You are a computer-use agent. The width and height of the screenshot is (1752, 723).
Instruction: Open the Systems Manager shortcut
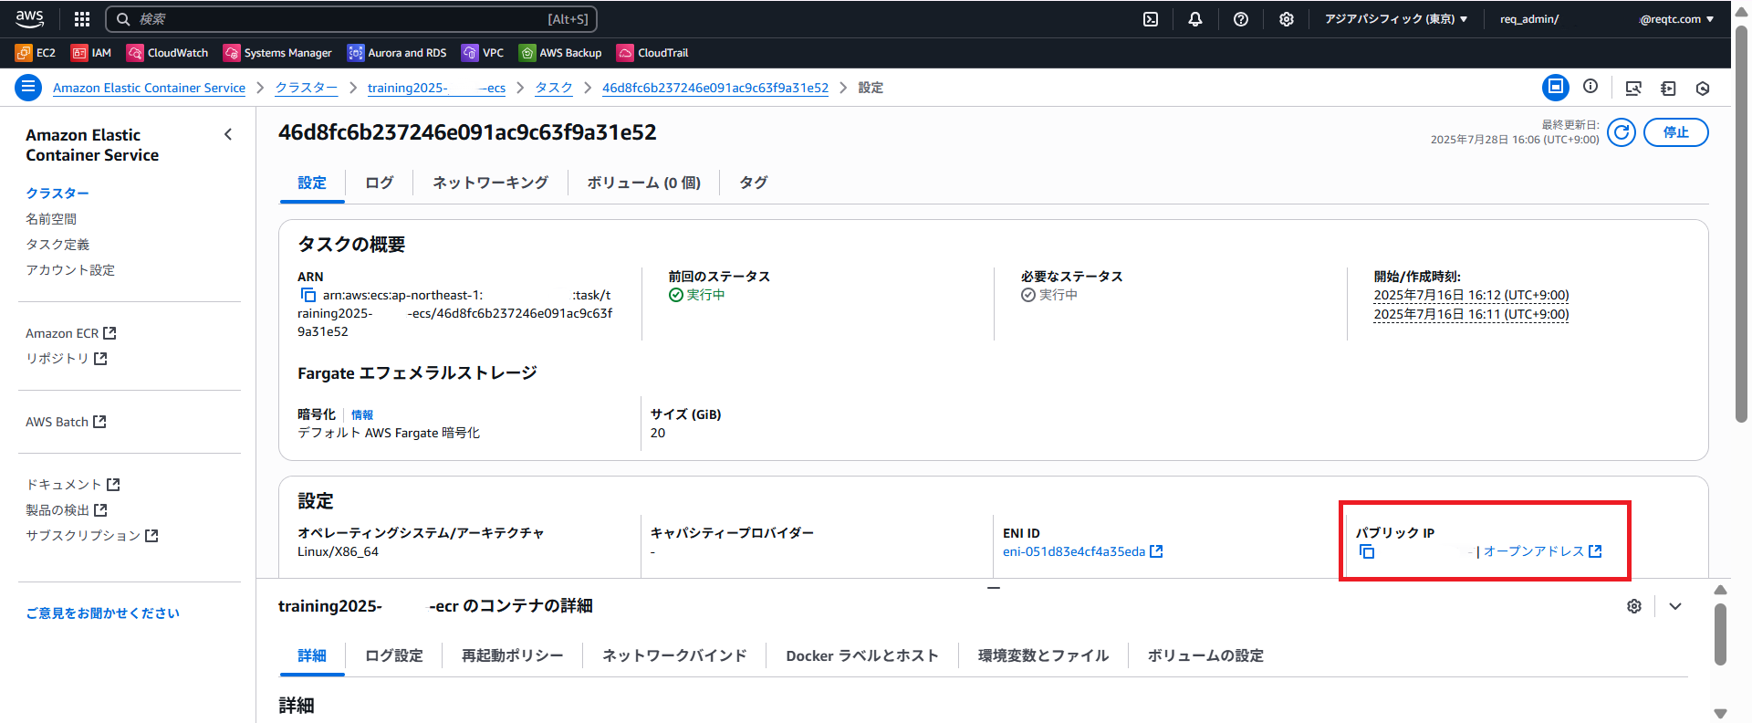(278, 53)
